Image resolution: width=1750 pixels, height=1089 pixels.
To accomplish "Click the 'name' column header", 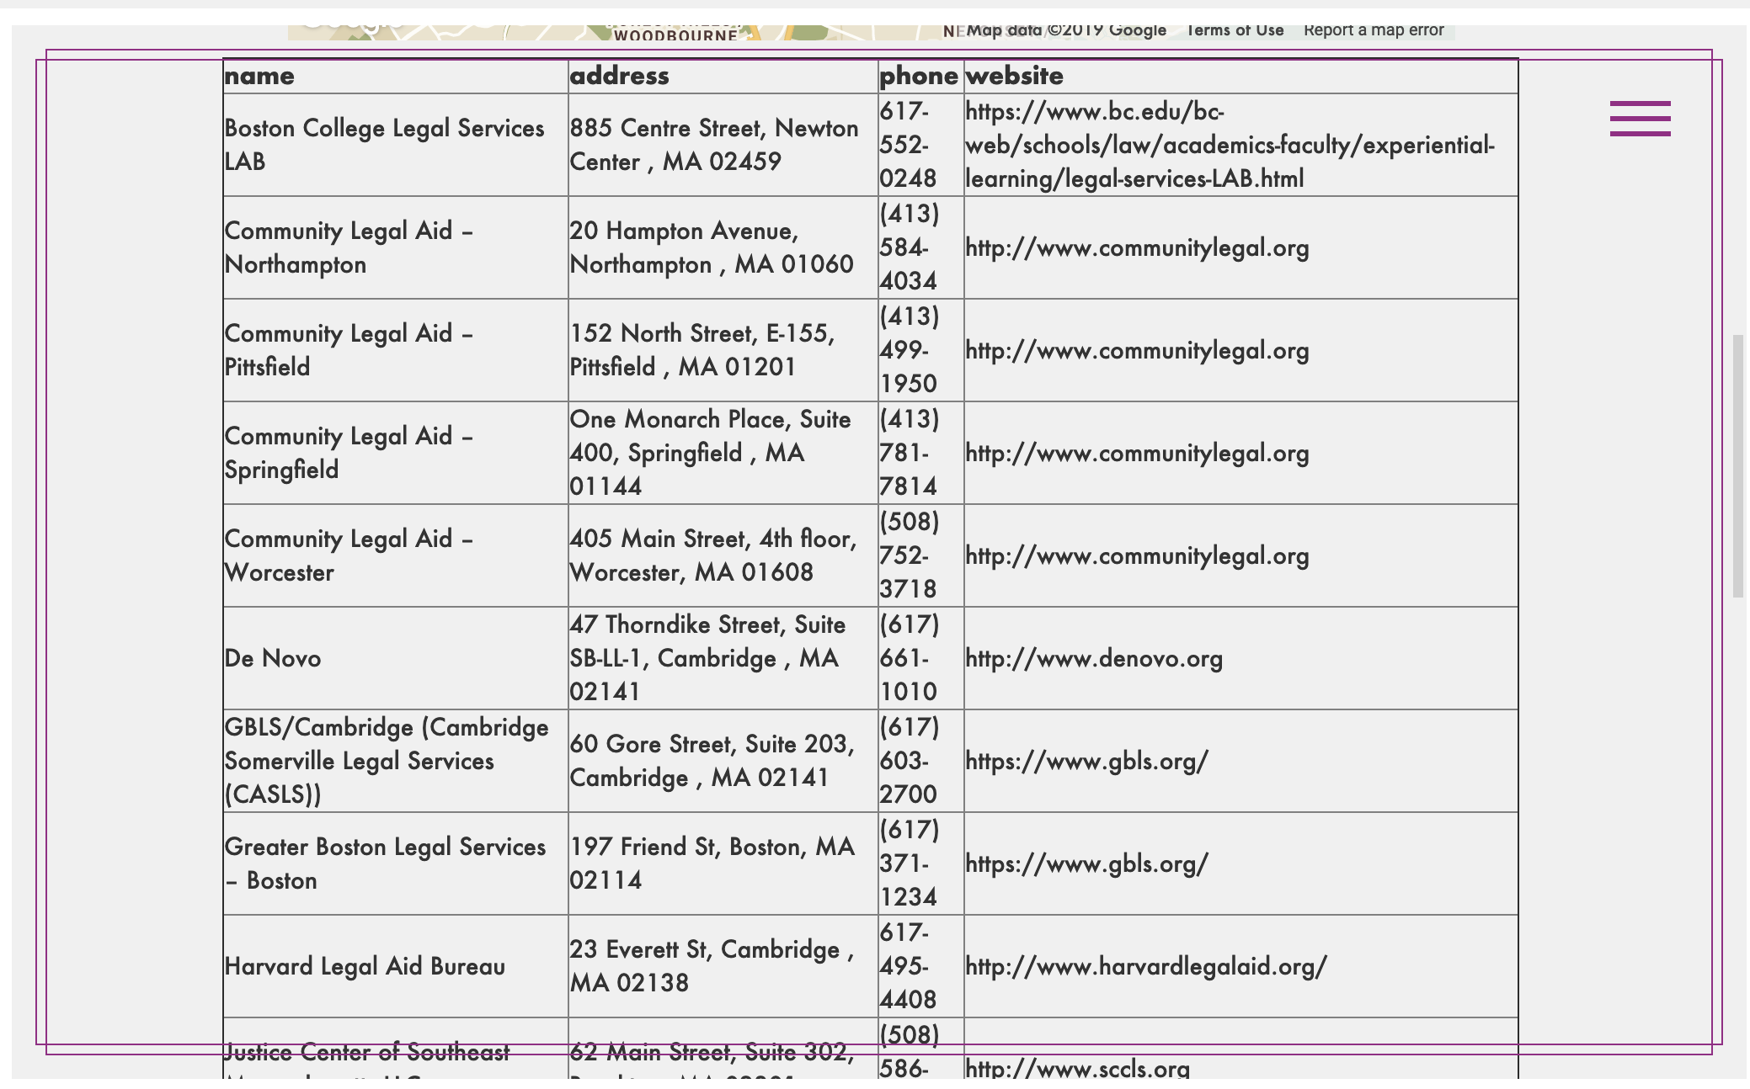I will tap(259, 77).
